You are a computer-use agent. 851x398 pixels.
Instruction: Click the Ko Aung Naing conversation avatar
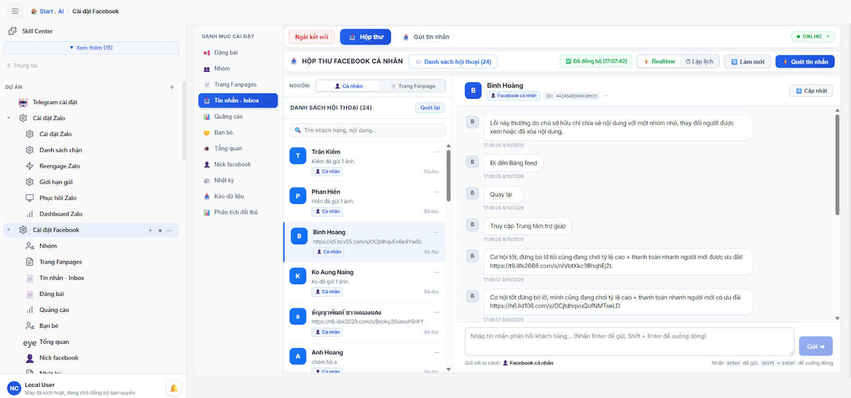[x=298, y=276]
